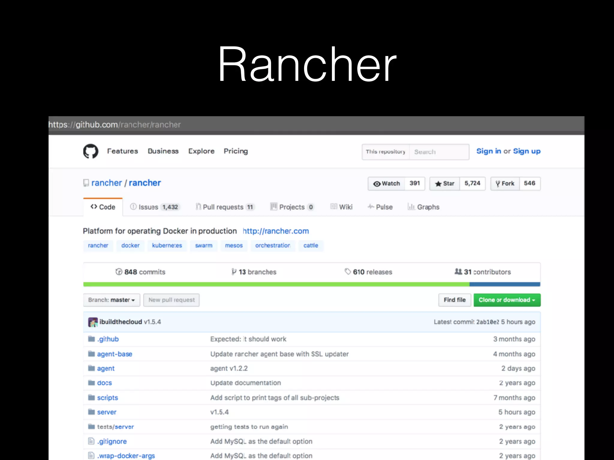Viewport: 614px width, 460px height.
Task: Watch the repository
Action: [x=386, y=184]
